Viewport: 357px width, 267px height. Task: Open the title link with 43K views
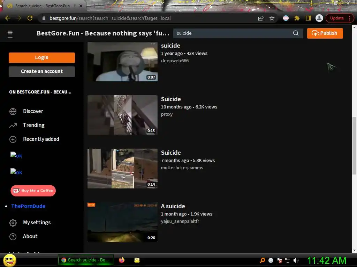point(170,46)
